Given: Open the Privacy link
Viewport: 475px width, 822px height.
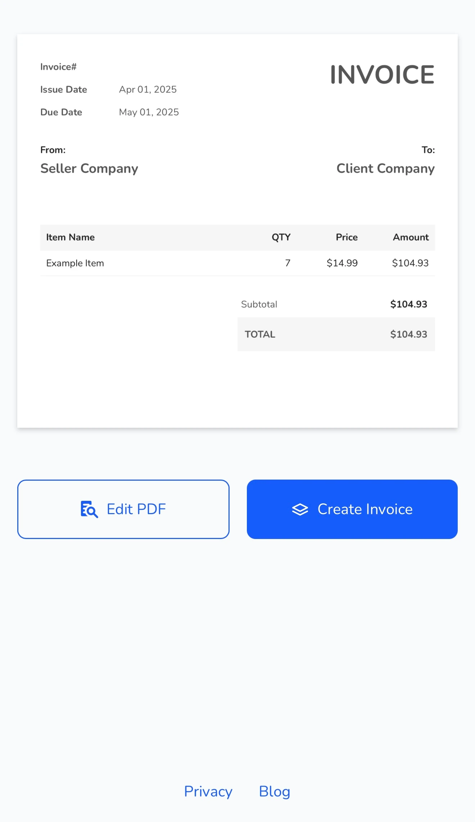Looking at the screenshot, I should 208,791.
